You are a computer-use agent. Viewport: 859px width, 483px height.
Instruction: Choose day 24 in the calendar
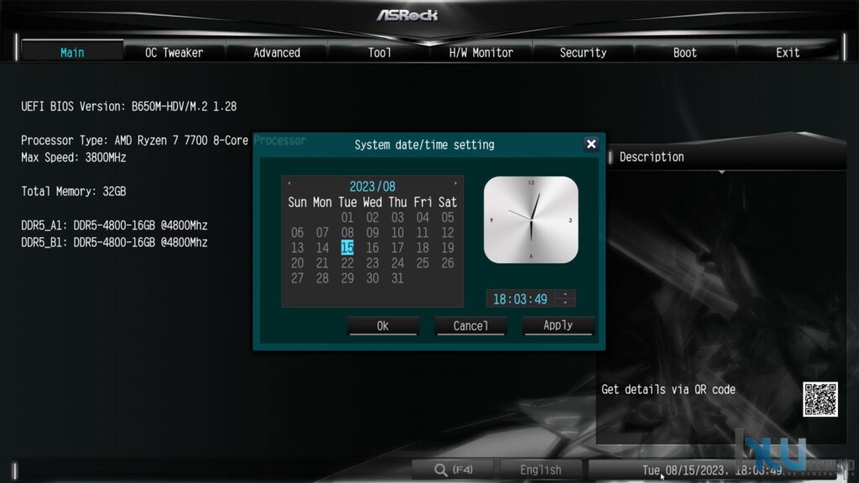398,262
